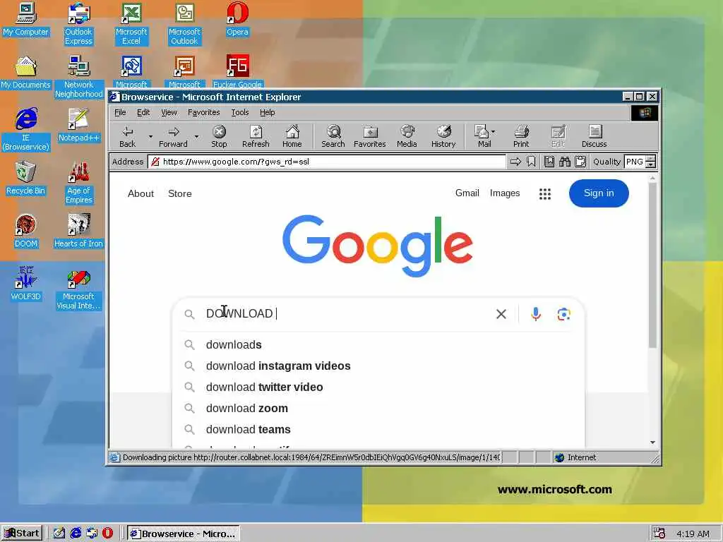The width and height of the screenshot is (723, 542).
Task: Select the "download twitter video" suggestion
Action: pos(378,387)
